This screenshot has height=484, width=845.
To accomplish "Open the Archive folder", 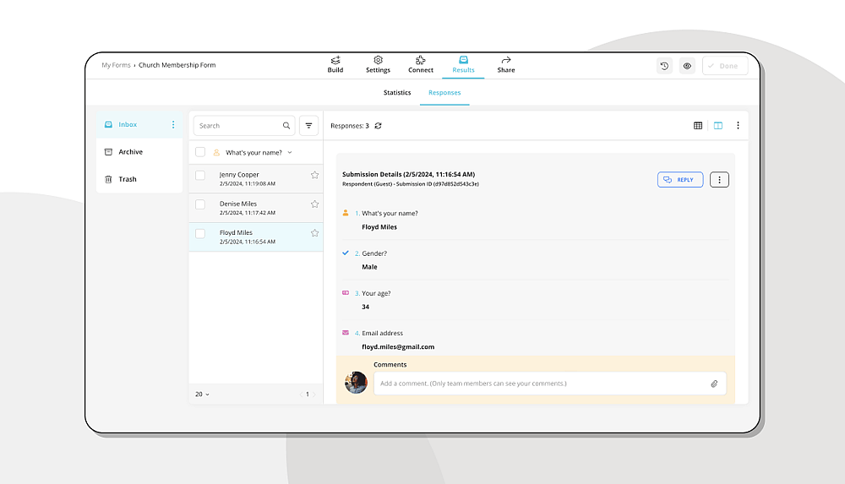I will [x=139, y=152].
